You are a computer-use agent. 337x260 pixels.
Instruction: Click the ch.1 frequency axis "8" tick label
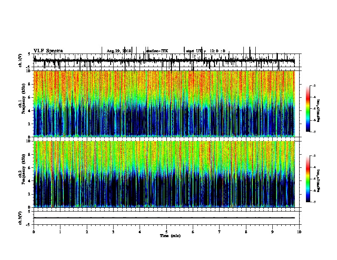30,84
